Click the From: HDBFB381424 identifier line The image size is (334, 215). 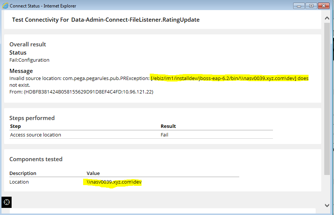coord(81,92)
